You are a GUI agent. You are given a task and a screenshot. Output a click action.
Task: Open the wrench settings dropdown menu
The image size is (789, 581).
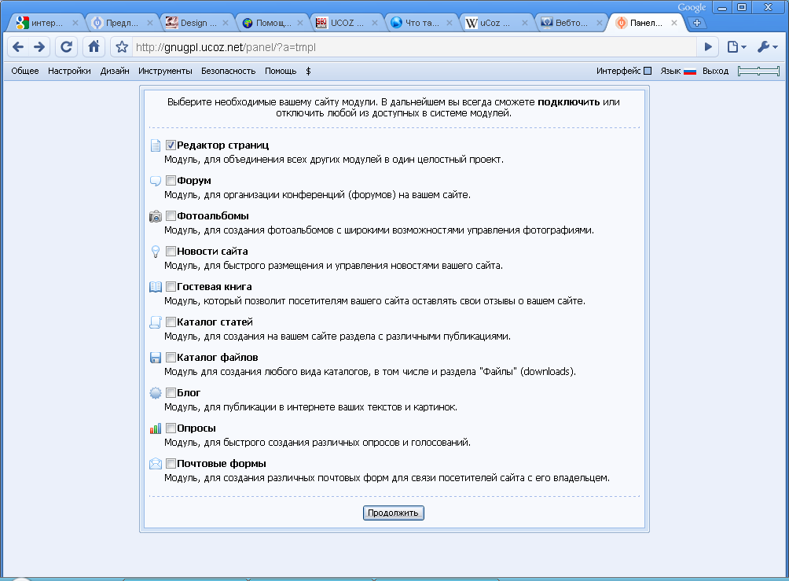coord(767,47)
